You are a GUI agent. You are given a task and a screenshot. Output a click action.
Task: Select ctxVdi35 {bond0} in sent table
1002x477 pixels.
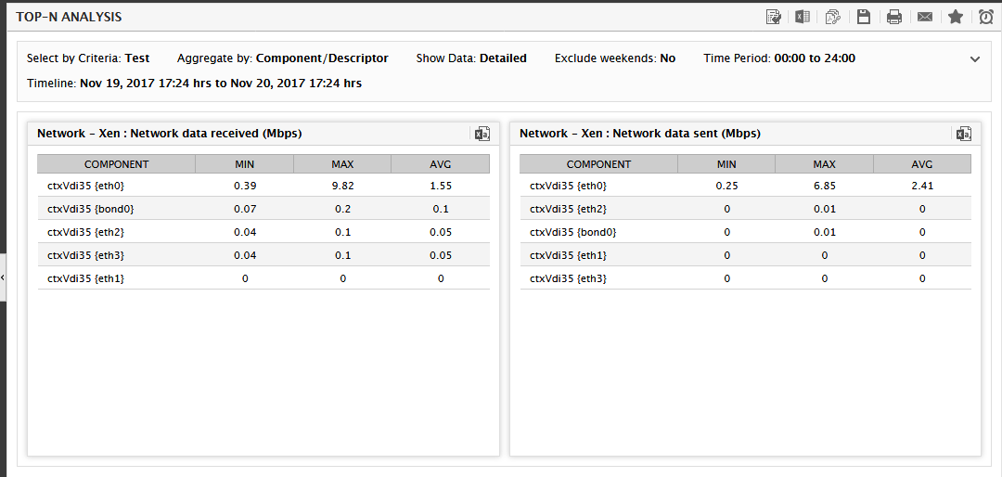pyautogui.click(x=573, y=232)
